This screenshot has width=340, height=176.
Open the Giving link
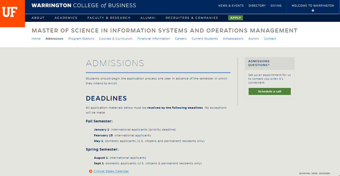tap(276, 6)
